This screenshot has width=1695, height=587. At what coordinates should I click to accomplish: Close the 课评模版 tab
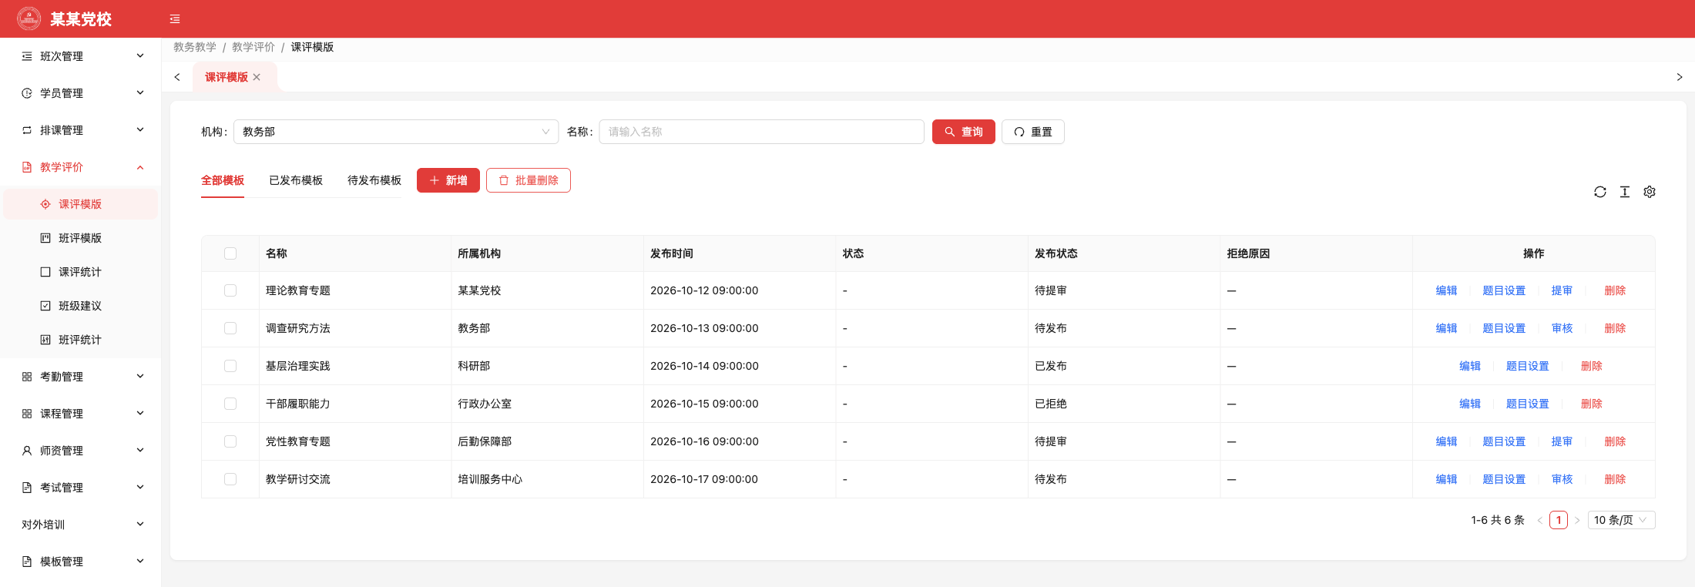click(x=257, y=77)
